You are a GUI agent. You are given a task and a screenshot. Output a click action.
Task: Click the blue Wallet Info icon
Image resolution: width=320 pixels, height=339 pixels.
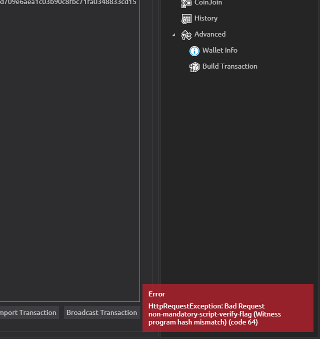194,51
